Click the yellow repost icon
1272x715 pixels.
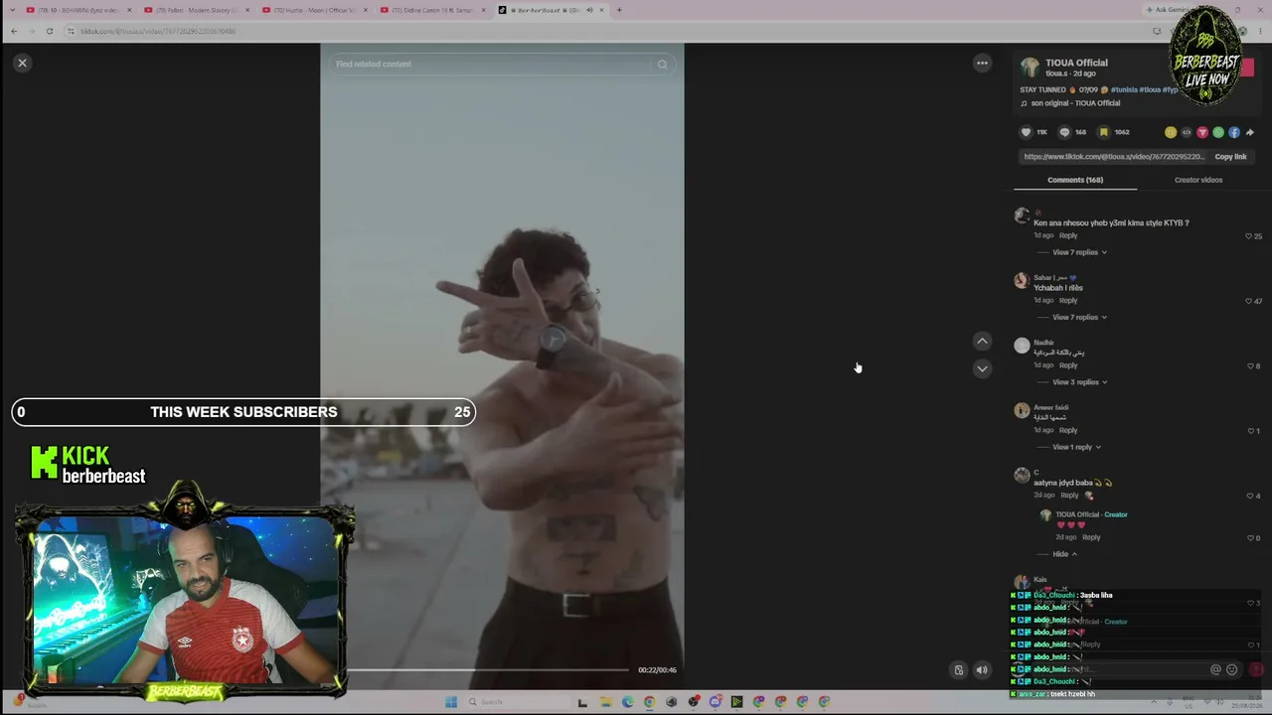pos(1171,132)
